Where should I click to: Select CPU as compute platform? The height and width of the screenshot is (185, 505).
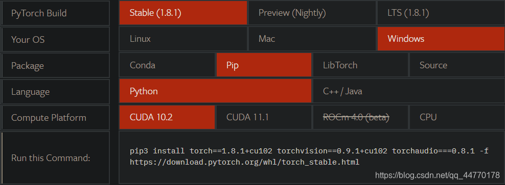tap(457, 117)
